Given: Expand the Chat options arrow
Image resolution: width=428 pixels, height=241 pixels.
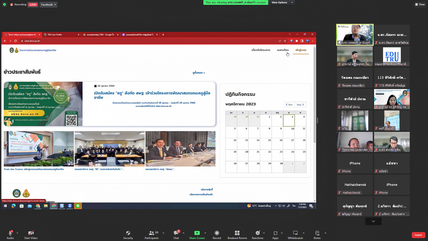Looking at the screenshot, I should 183,233.
